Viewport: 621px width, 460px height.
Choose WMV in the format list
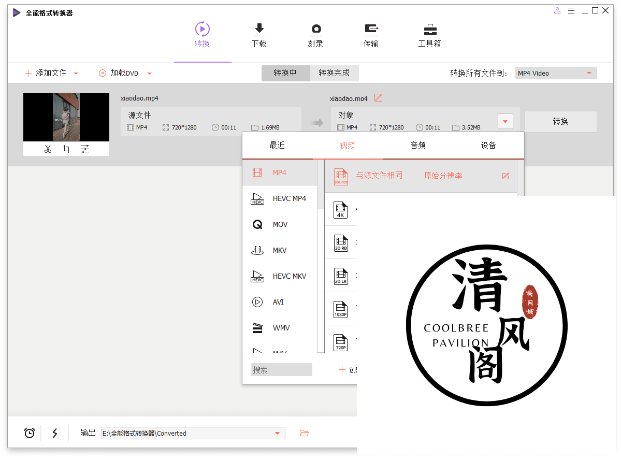(280, 328)
